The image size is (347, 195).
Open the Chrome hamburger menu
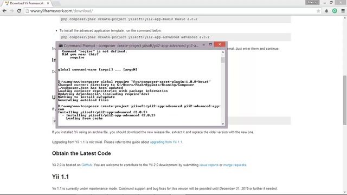point(343,11)
